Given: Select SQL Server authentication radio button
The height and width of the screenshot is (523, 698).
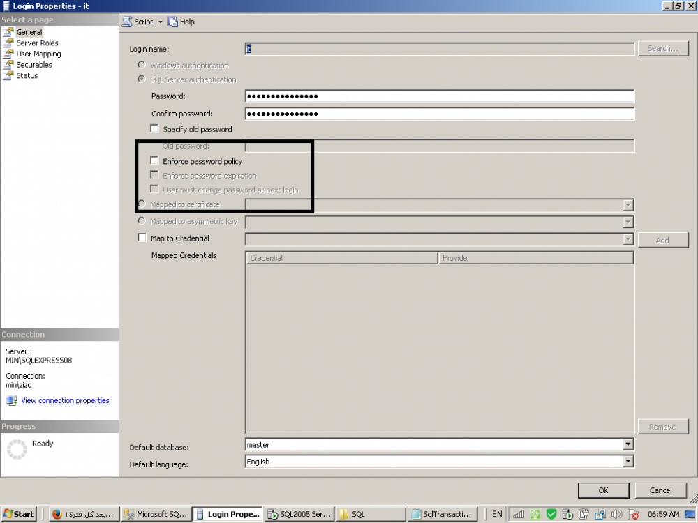Looking at the screenshot, I should (x=142, y=79).
